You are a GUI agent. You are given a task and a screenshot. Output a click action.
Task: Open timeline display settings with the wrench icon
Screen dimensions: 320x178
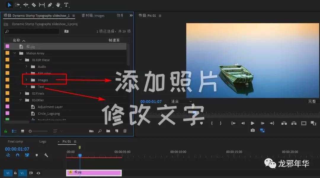[46, 155]
